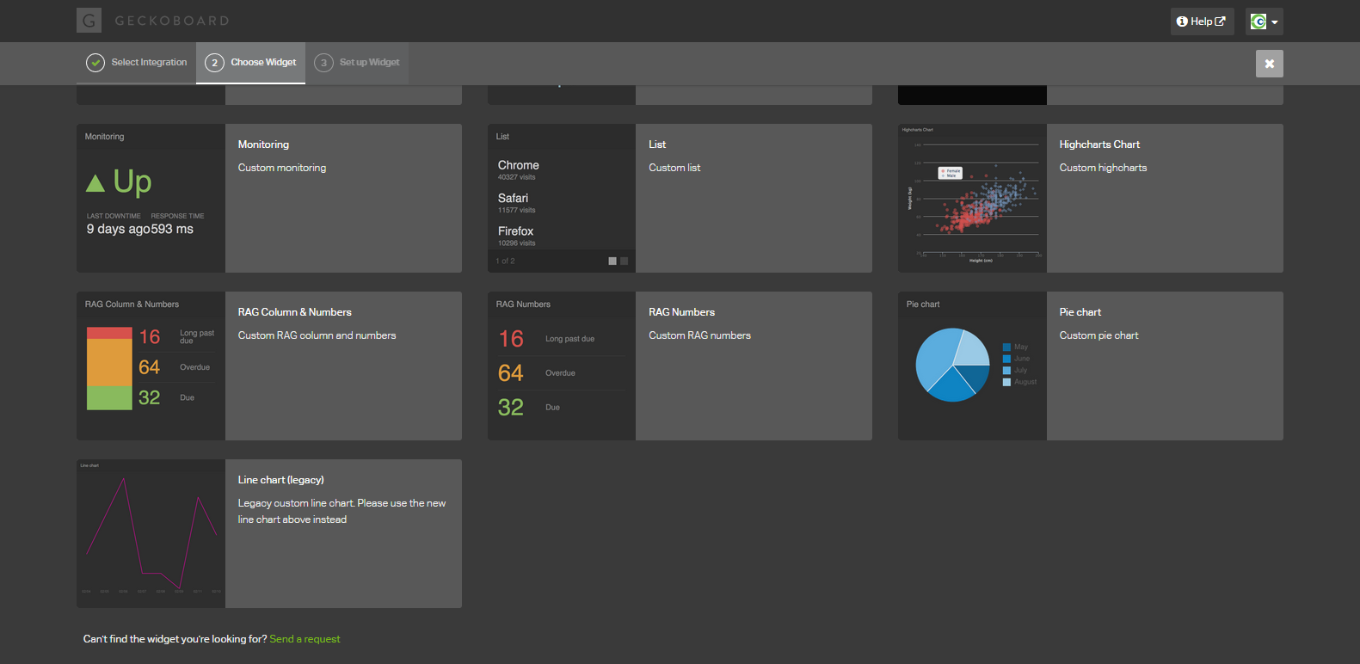Click the green Up arrow monitoring icon
The image size is (1360, 664).
(95, 183)
